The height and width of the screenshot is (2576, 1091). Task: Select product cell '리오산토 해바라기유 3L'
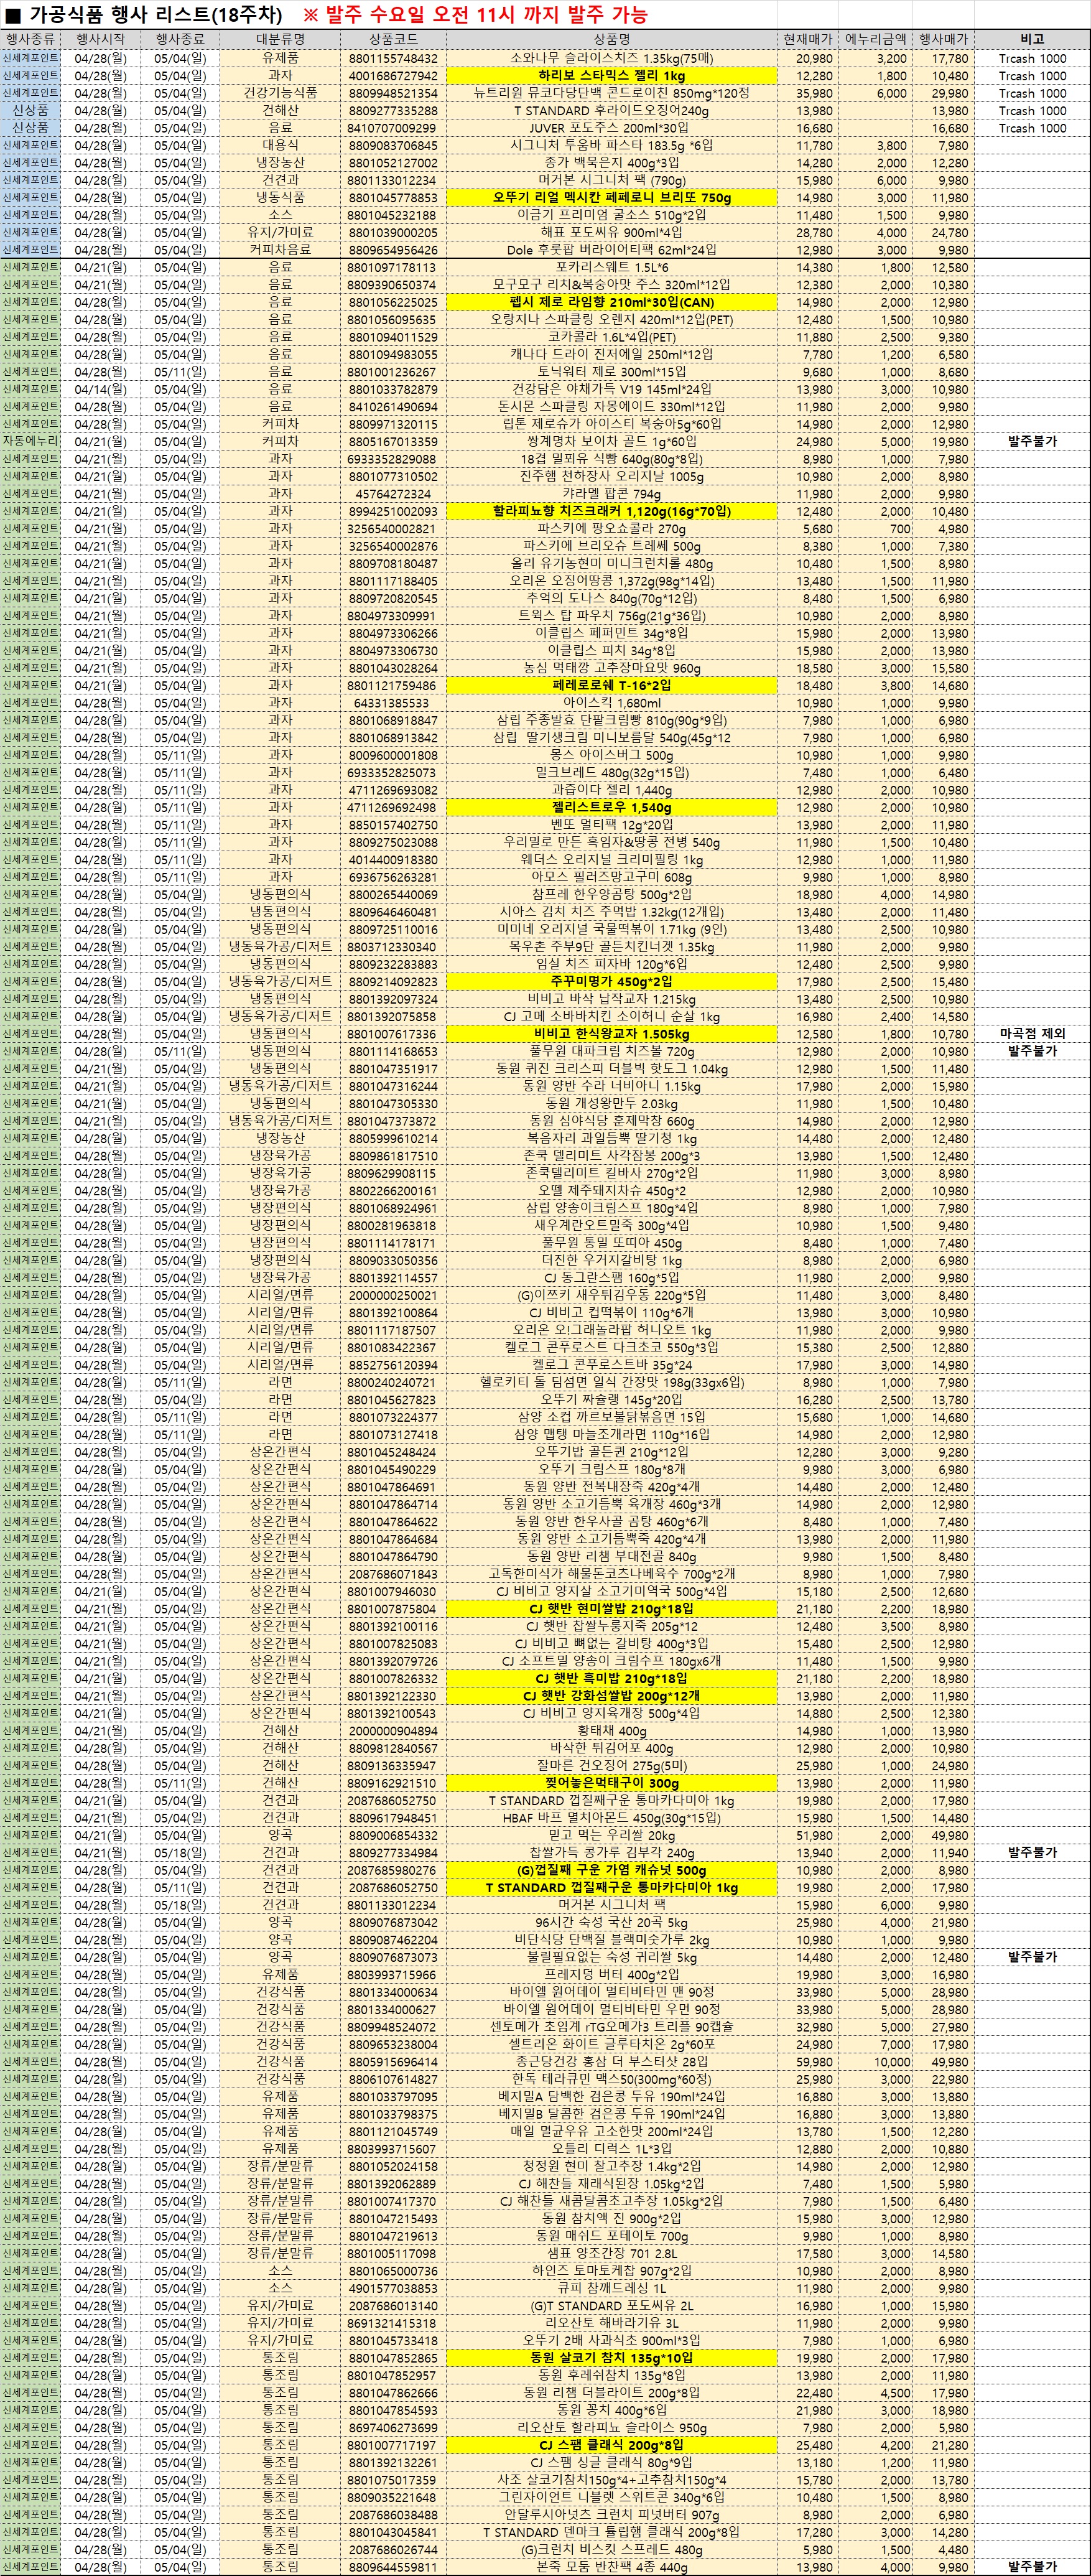point(612,2323)
